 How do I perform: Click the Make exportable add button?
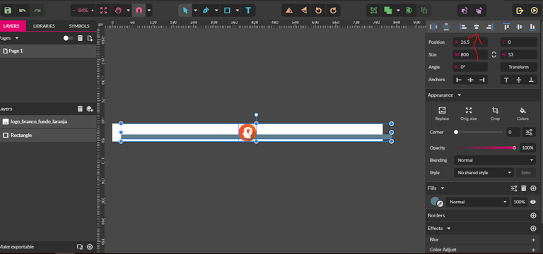tap(90, 247)
